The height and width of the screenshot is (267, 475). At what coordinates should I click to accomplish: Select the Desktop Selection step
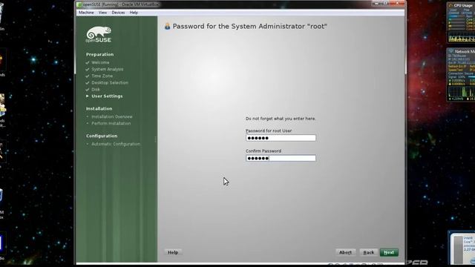[110, 82]
